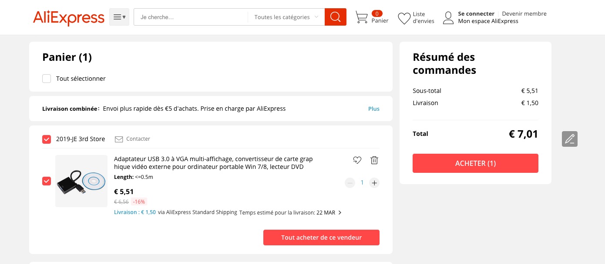This screenshot has width=605, height=264.
Task: Click the magnifying glass search button
Action: point(336,17)
